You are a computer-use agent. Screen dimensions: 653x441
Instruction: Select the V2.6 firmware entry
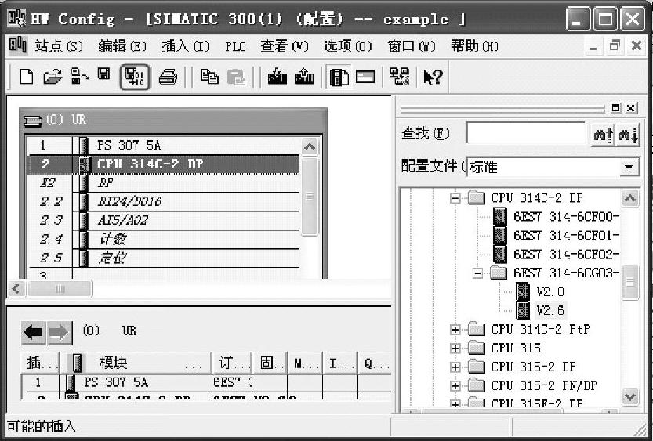click(x=541, y=310)
